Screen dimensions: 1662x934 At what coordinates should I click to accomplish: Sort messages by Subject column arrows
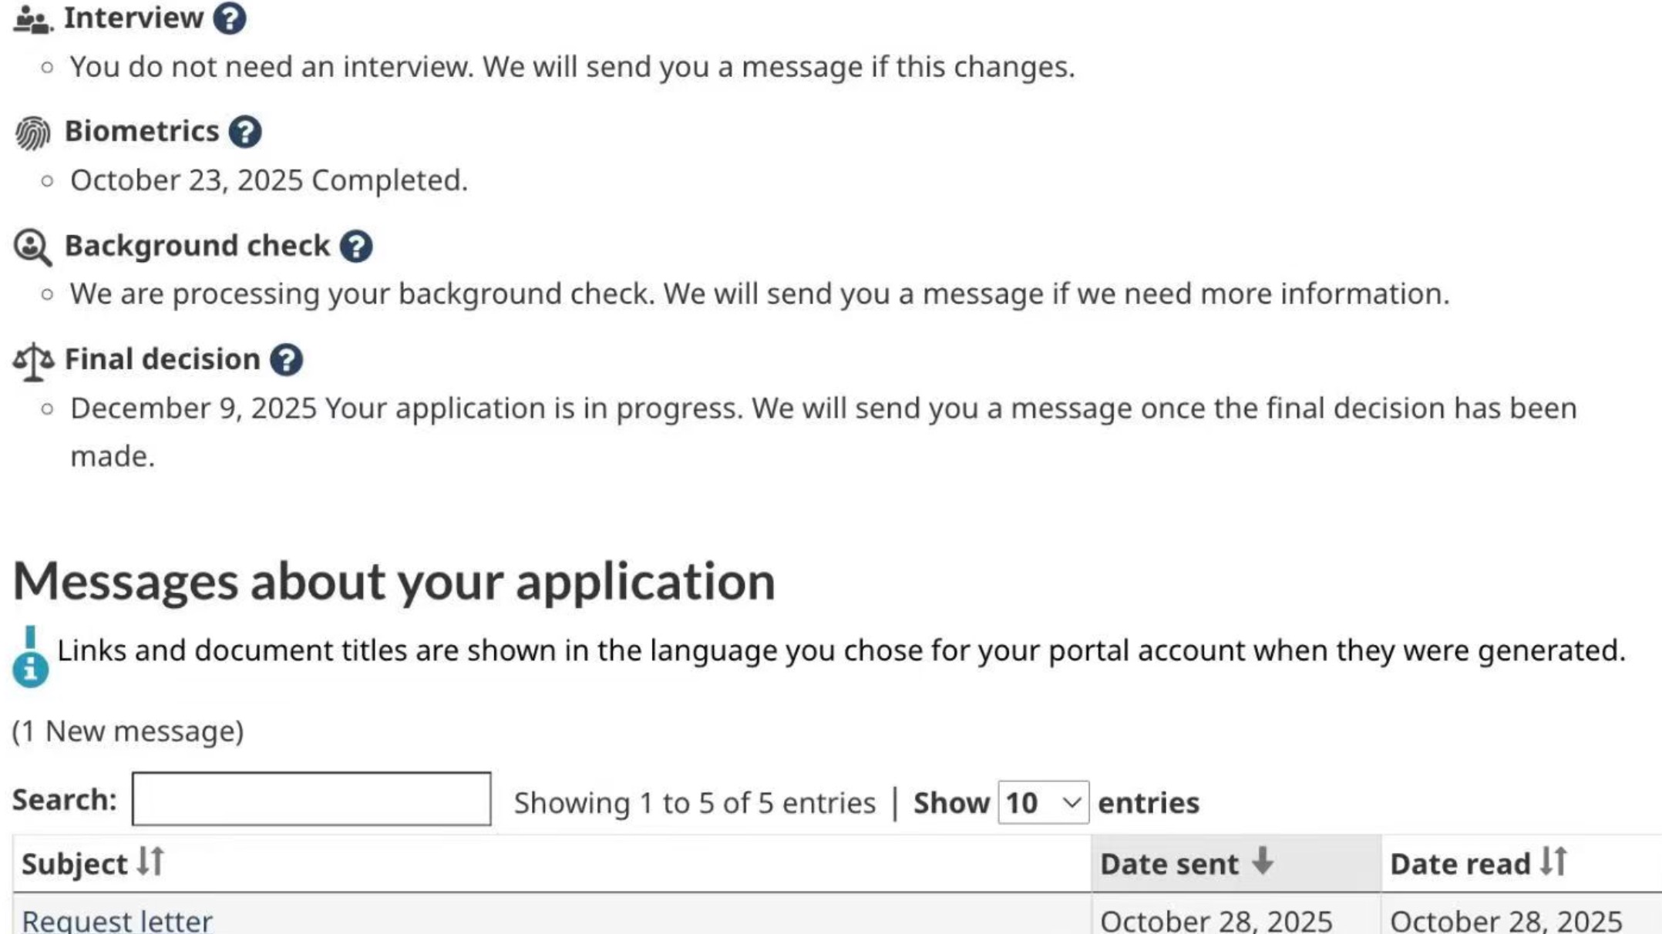[151, 862]
